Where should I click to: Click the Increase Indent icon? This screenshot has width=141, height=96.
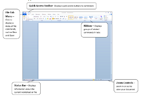pyautogui.click(x=62, y=17)
